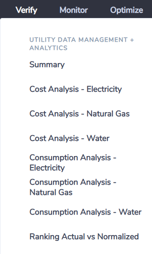The height and width of the screenshot is (254, 152).
Task: Select Consumption Analysis - Natural Gas
Action: pyautogui.click(x=73, y=187)
